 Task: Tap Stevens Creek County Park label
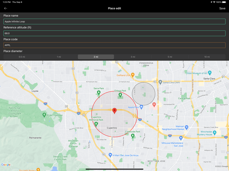tap(60, 158)
